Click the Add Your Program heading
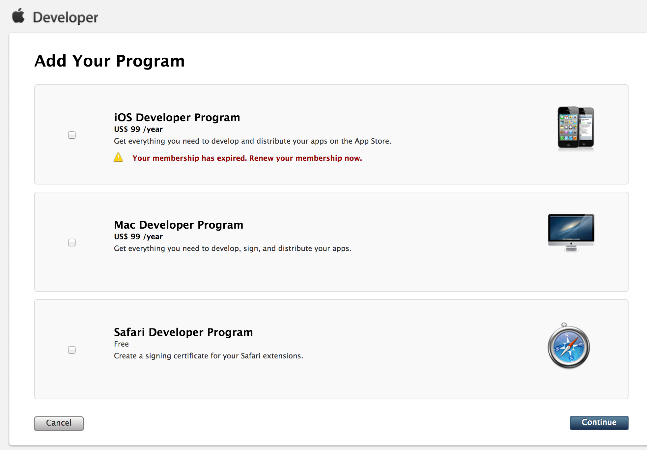 point(110,61)
